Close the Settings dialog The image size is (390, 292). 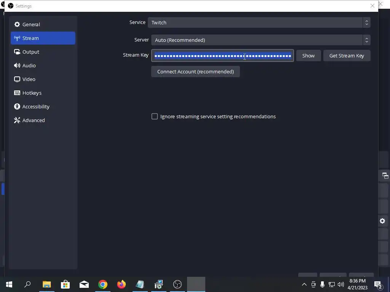point(372,6)
